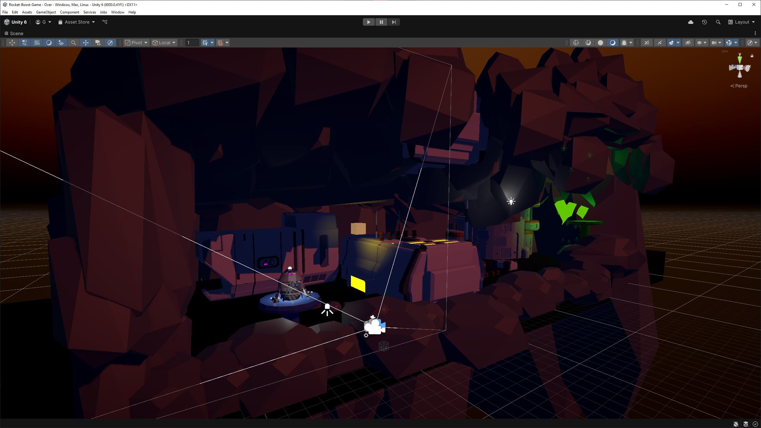Open the account G dropdown
761x428 pixels.
[43, 22]
